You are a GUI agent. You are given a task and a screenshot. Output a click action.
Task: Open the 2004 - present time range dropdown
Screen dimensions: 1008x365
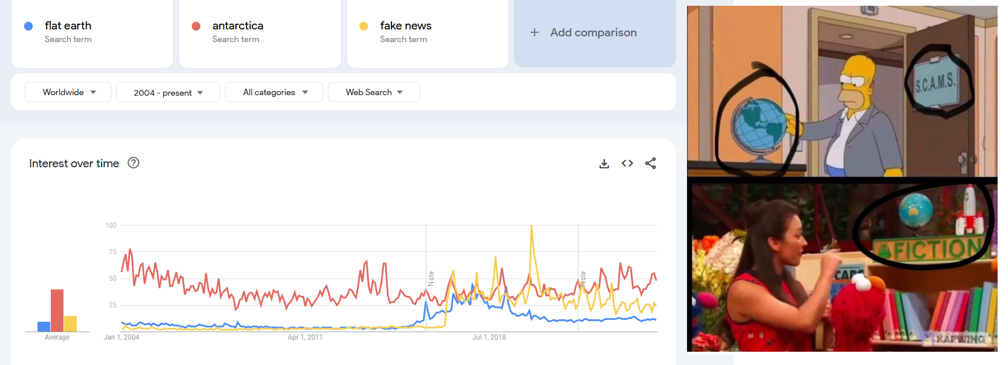(168, 92)
